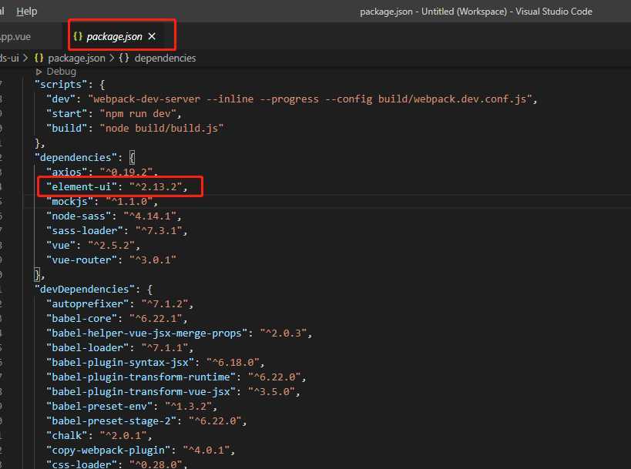Click the webpack-dev-server command string
This screenshot has width=631, height=469.
coord(310,99)
